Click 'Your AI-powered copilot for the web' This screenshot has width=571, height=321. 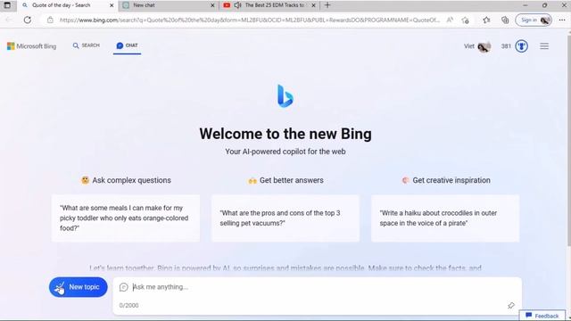(285, 152)
